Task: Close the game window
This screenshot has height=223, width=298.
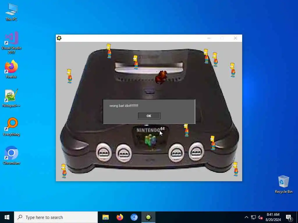Action: tap(235, 38)
